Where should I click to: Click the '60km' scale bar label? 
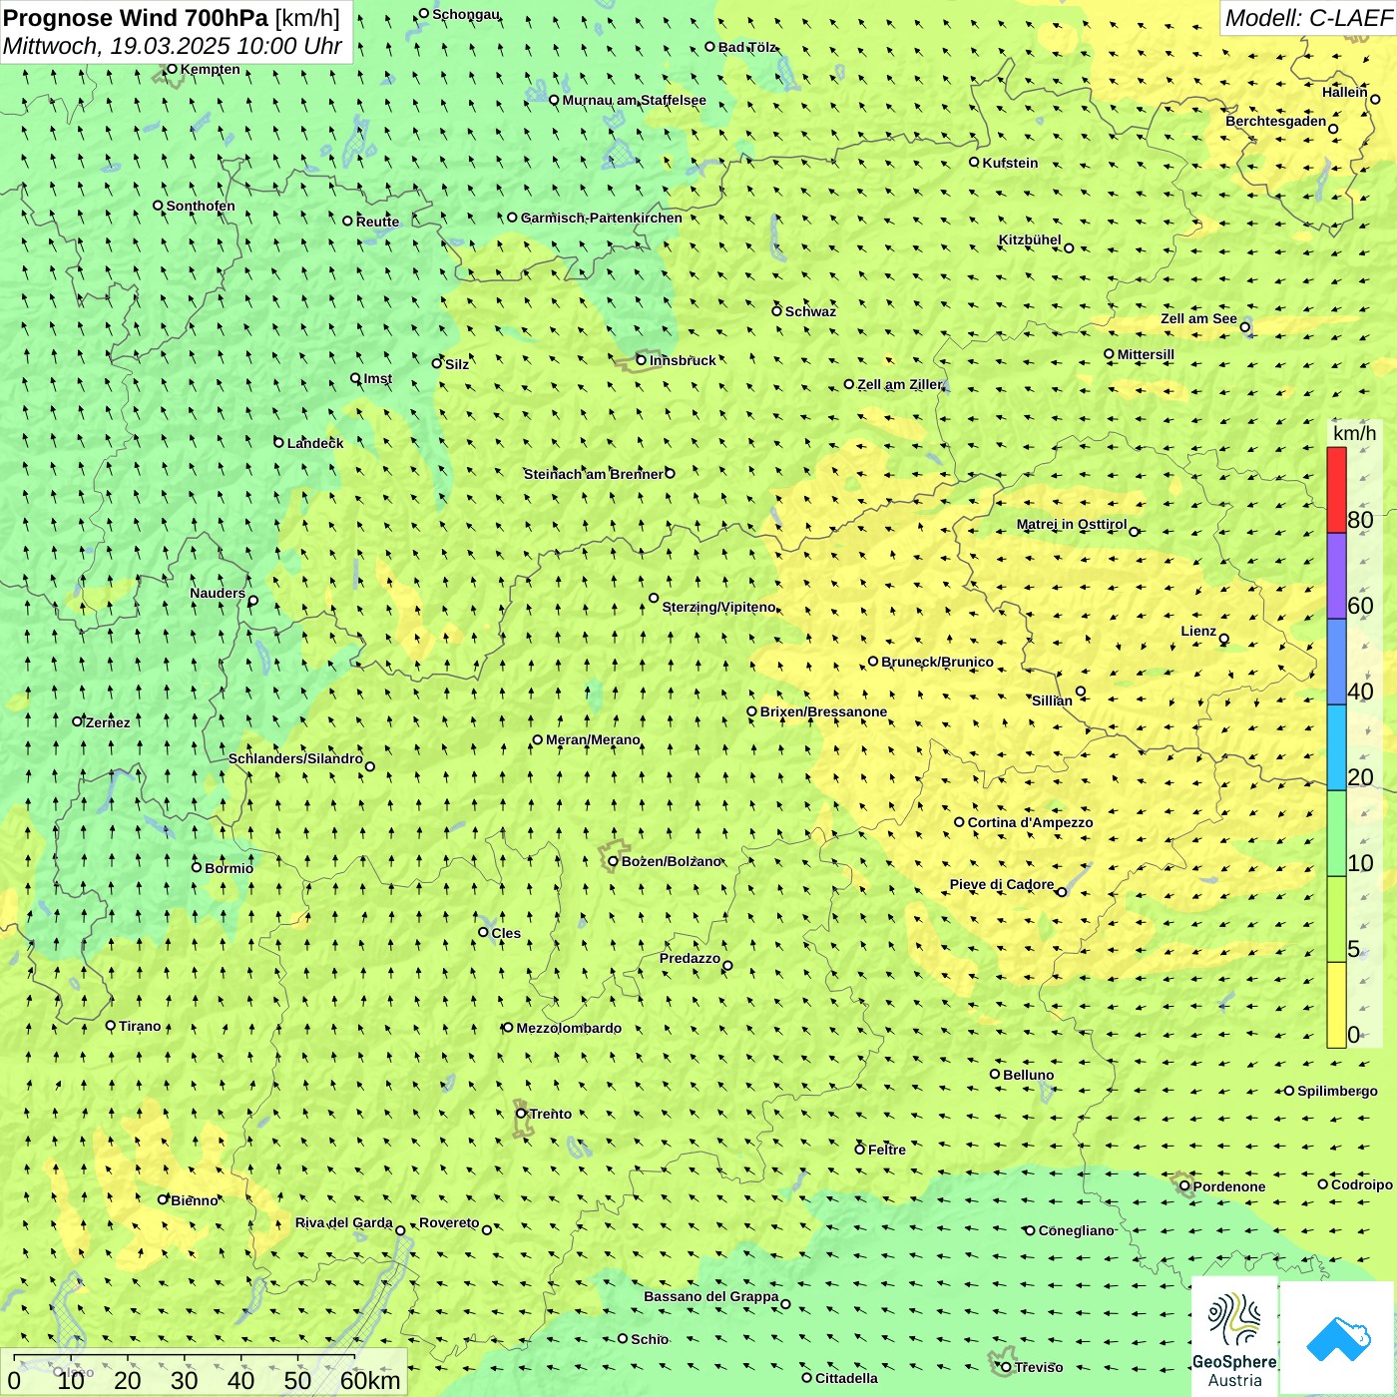(x=370, y=1380)
